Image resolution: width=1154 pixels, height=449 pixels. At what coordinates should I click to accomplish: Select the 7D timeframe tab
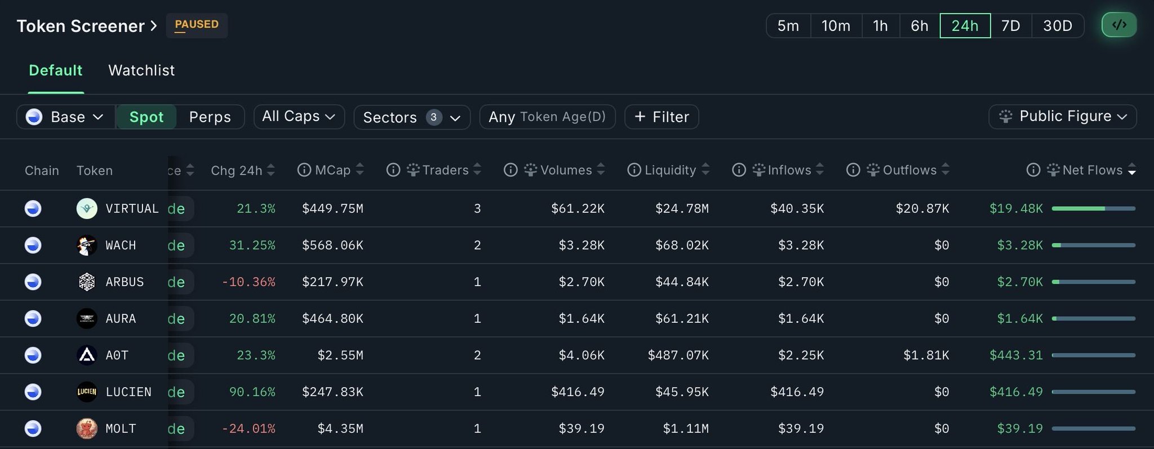[1010, 26]
